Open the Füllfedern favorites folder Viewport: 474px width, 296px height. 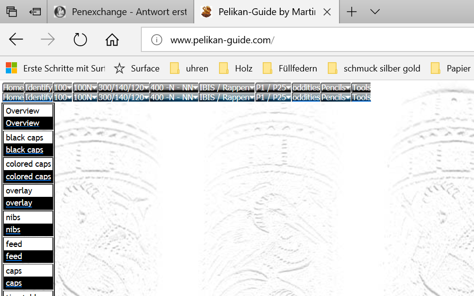click(x=289, y=69)
